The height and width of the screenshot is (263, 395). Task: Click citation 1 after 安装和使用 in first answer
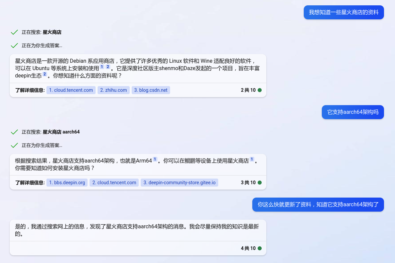pyautogui.click(x=102, y=67)
